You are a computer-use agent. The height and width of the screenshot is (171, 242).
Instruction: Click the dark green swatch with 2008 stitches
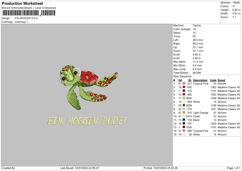184,105
